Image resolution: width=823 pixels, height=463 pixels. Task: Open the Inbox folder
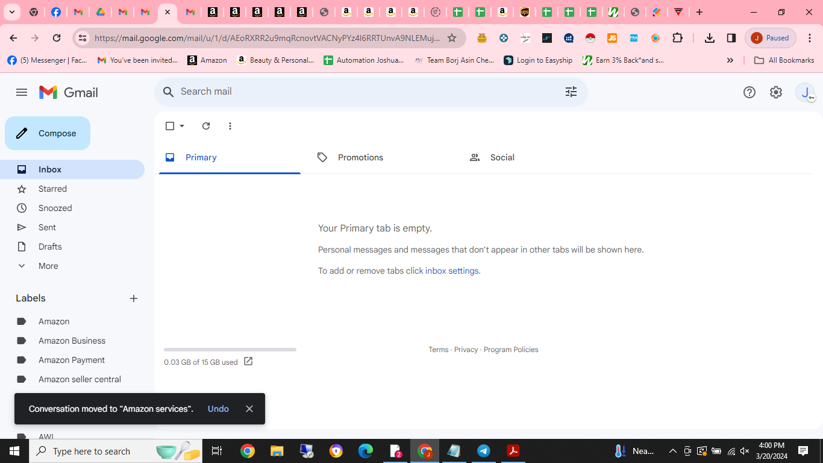pyautogui.click(x=72, y=169)
